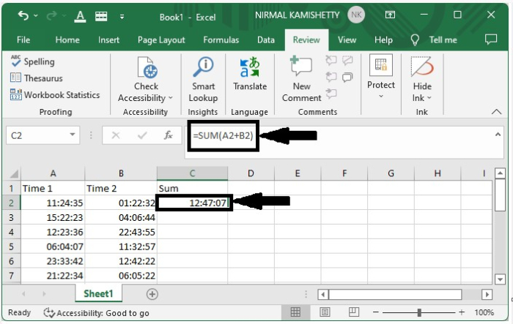This screenshot has height=324, width=513.
Task: Switch to the Page Layout tab
Action: coord(161,39)
